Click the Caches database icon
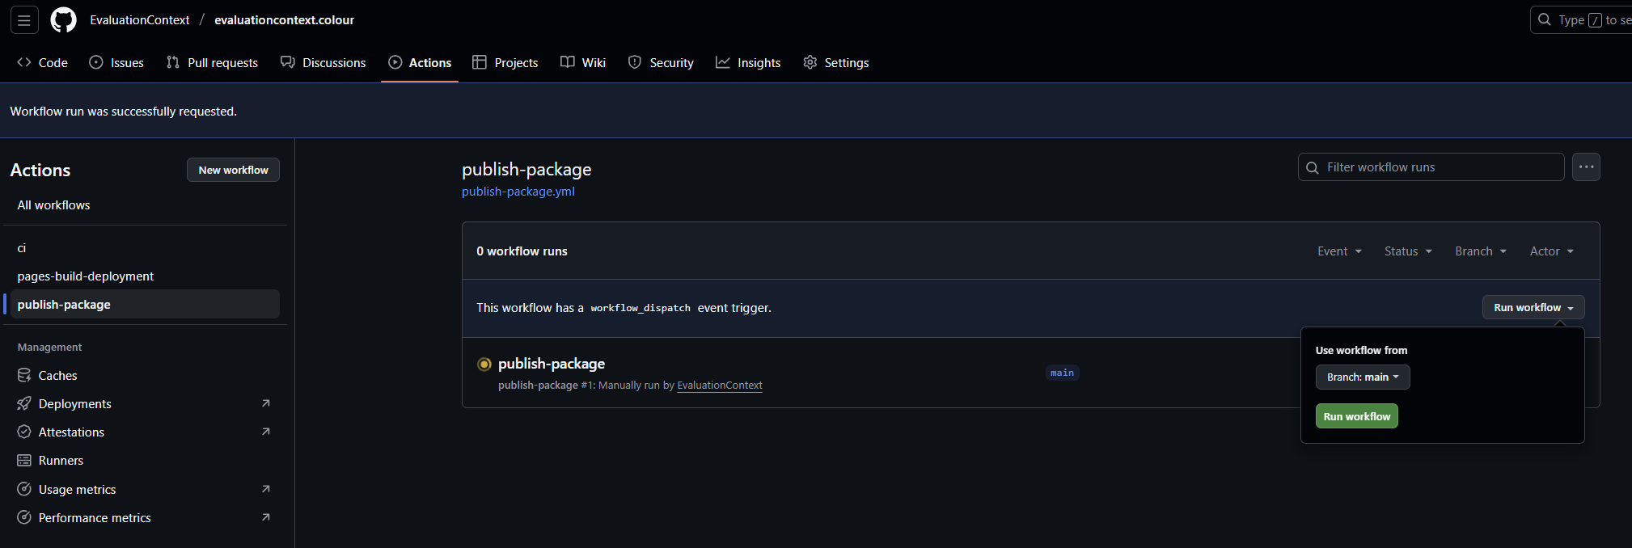This screenshot has height=548, width=1632. click(x=24, y=375)
